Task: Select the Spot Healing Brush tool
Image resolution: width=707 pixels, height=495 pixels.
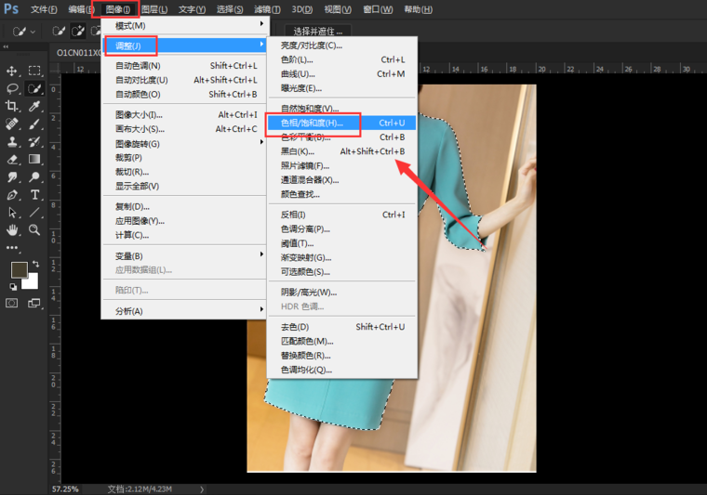Action: click(12, 124)
